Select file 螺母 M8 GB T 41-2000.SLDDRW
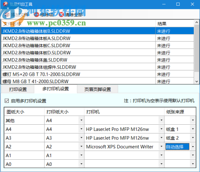200x172 pixels. (98, 81)
